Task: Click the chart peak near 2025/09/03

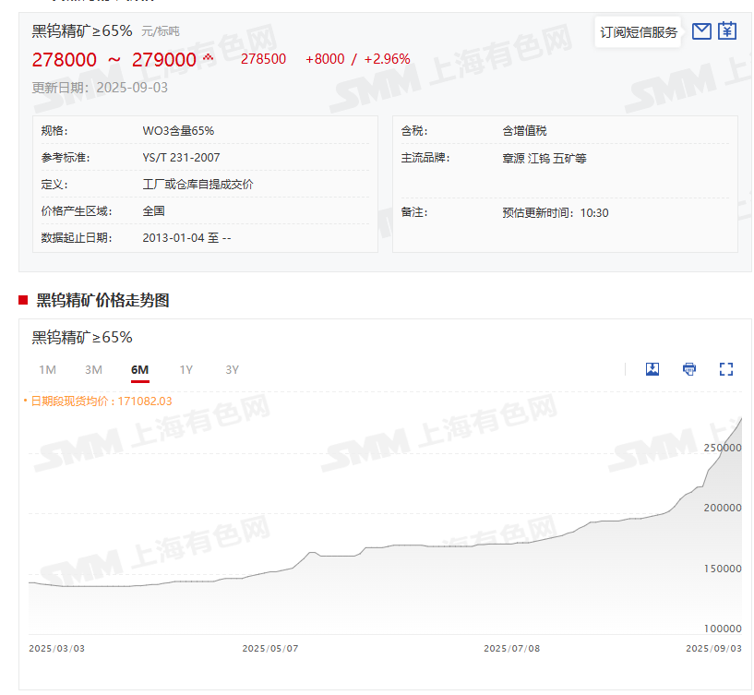Action: (740, 420)
